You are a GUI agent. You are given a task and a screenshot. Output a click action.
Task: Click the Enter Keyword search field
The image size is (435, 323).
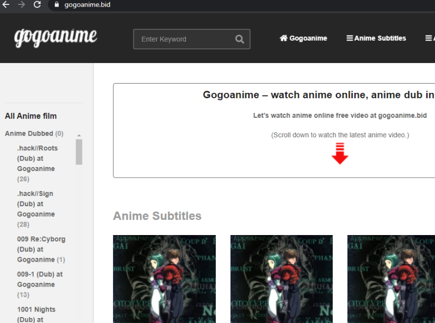pos(185,39)
